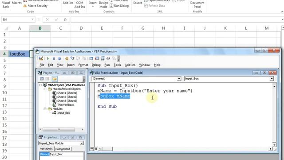The height and width of the screenshot is (160, 284).
Task: Click View Object in the Project pane
Action: coord(47,79)
